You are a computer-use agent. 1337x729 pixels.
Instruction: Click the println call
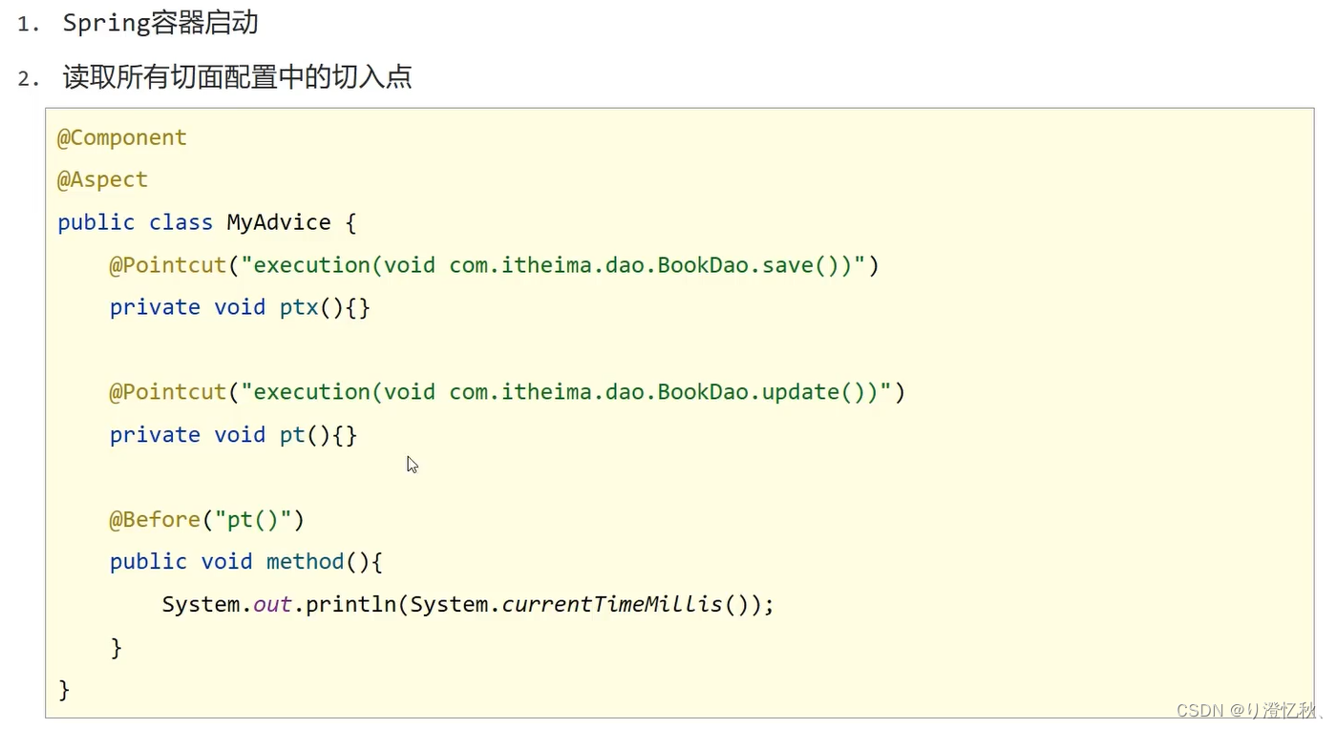350,604
